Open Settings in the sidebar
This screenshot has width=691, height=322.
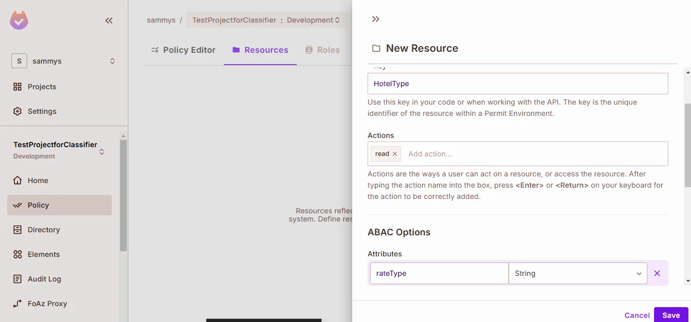point(42,111)
